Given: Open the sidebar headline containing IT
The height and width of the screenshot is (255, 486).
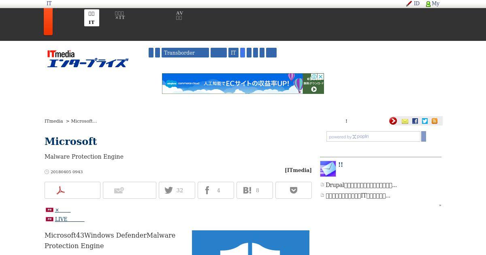Looking at the screenshot, I should (358, 195).
